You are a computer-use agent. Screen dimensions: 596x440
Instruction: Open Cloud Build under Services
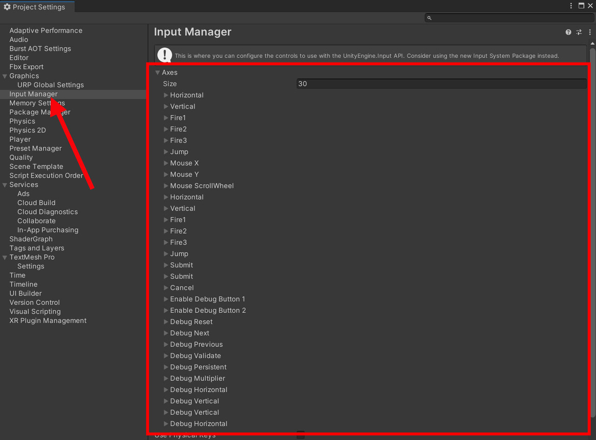click(x=36, y=203)
